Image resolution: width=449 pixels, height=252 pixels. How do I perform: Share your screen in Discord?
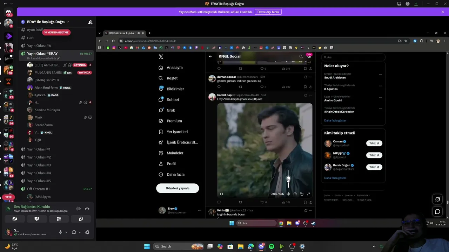point(37,219)
